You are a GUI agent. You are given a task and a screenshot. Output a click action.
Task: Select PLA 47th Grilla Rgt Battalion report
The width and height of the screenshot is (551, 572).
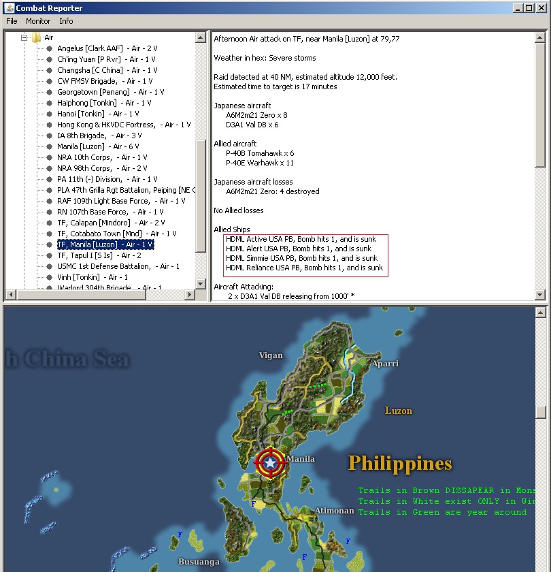pos(126,191)
